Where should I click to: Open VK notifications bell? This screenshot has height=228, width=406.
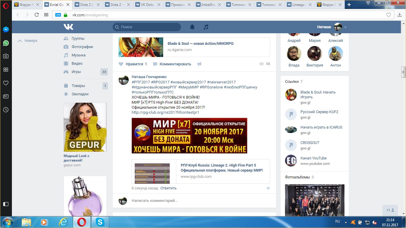[192, 27]
